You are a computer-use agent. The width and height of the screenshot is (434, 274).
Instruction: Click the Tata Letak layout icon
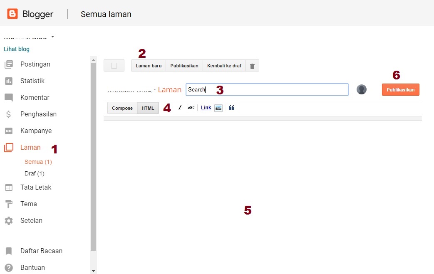tap(9, 188)
